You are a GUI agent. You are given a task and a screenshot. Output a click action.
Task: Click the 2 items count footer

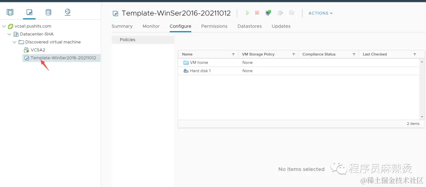click(x=413, y=124)
